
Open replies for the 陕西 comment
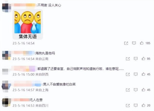tap(136, 74)
